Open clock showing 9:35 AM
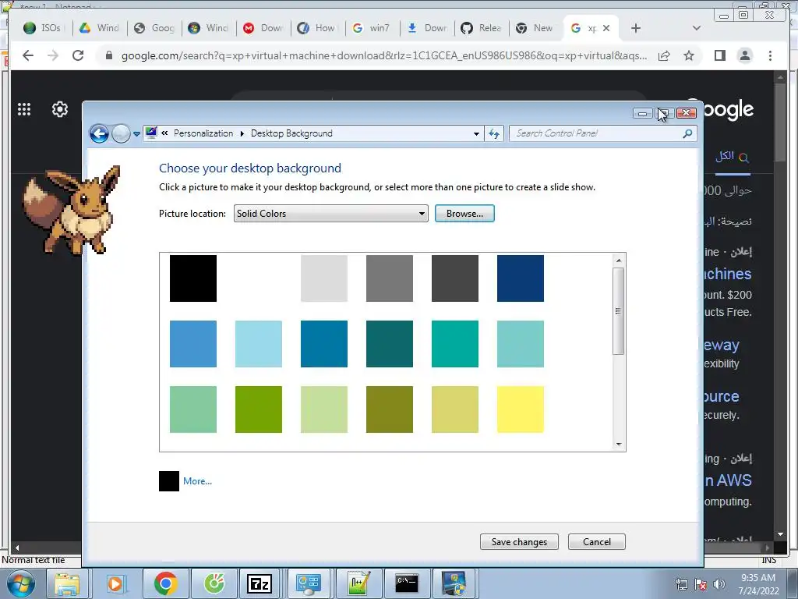This screenshot has width=798, height=599. click(758, 583)
